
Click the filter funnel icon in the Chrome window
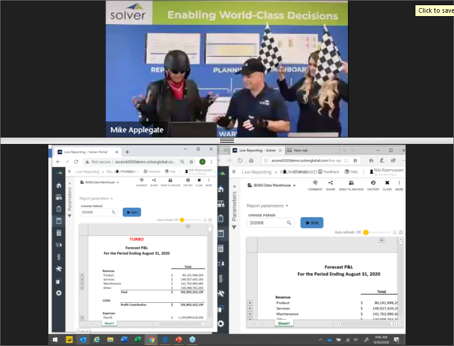[x=70, y=216]
